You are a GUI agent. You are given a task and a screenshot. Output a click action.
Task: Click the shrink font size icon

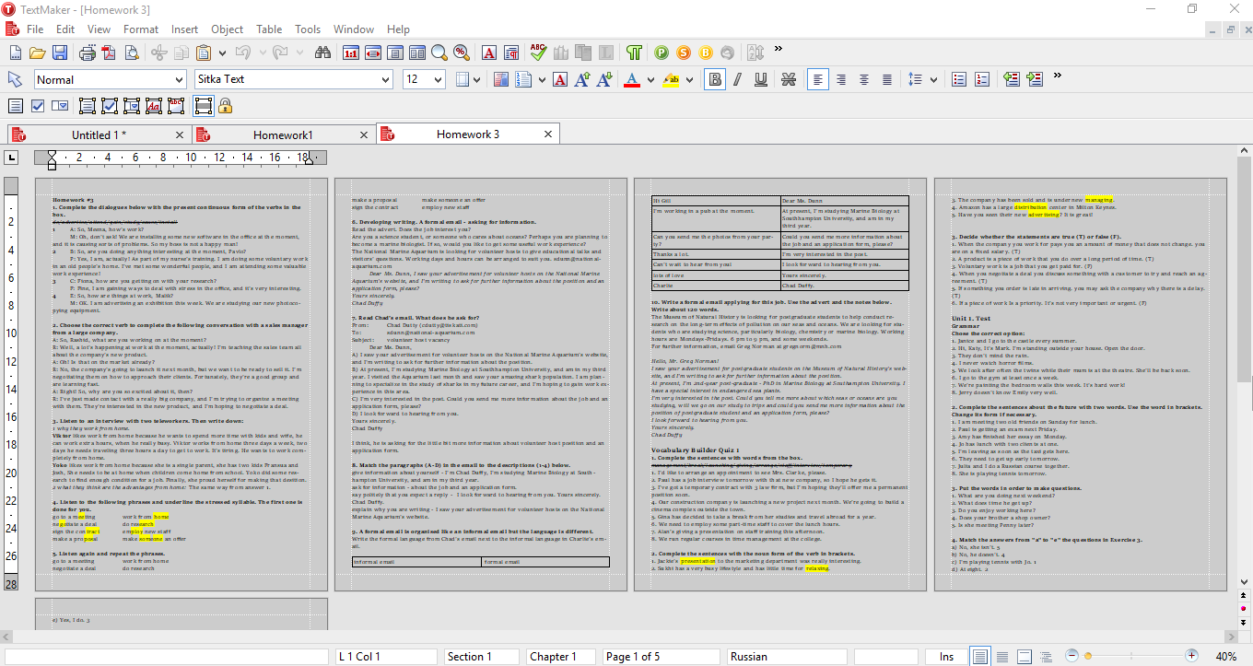point(604,80)
